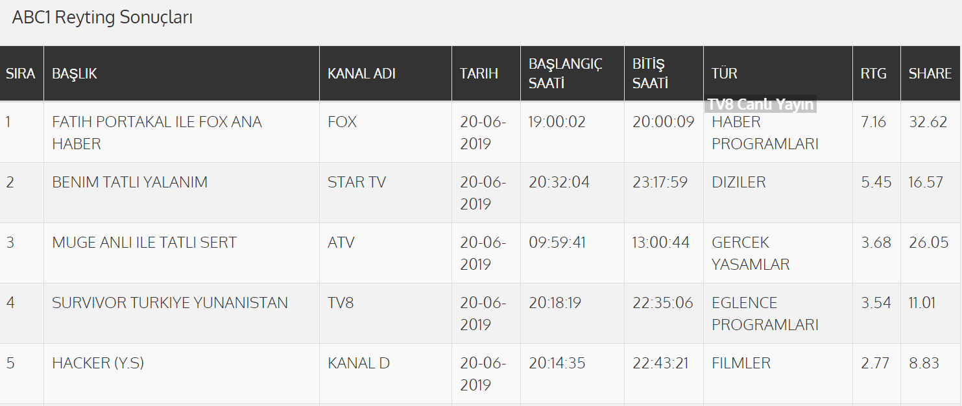Screen dimensions: 962x406
Task: Select the TÜR column header
Action: (724, 73)
